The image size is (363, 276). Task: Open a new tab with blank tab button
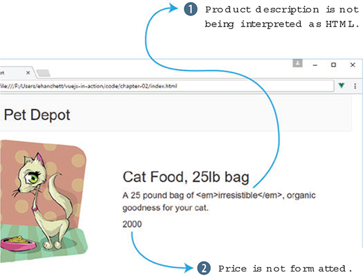(x=43, y=73)
